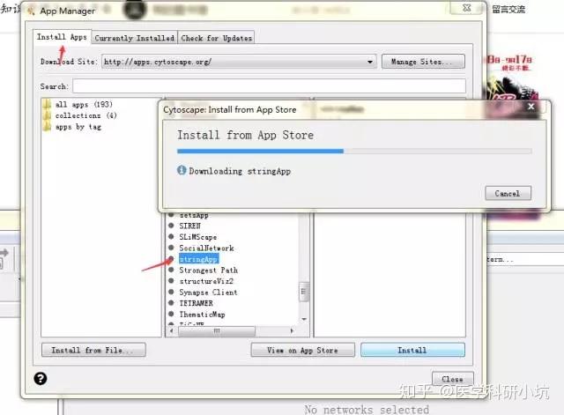The image size is (564, 415).
Task: Select the collections (4) folder
Action: tap(86, 115)
